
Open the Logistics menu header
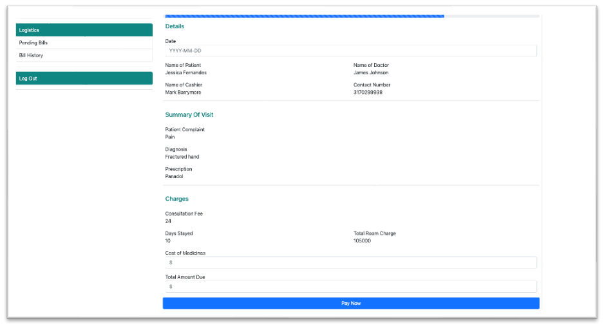84,30
